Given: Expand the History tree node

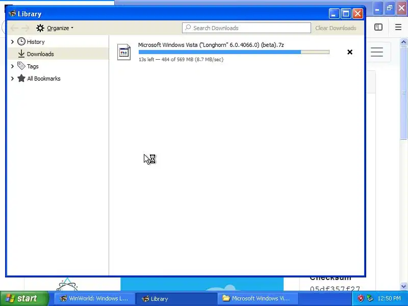Looking at the screenshot, I should [x=12, y=42].
